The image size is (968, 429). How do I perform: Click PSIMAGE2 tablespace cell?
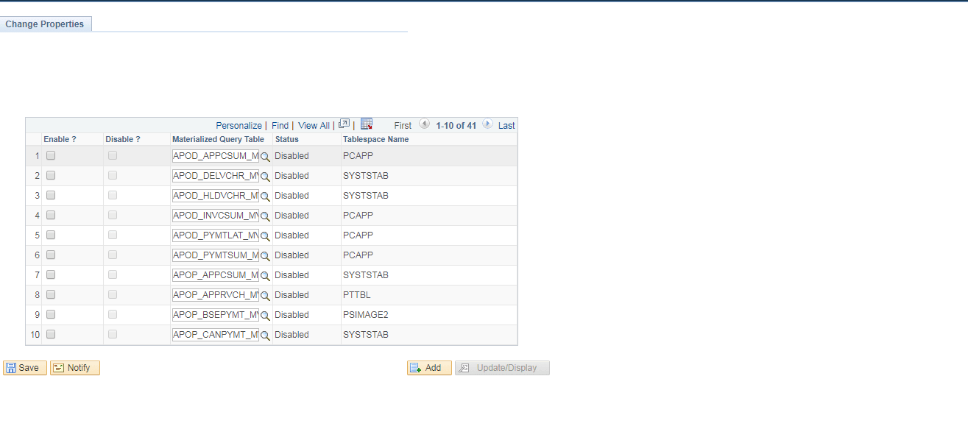click(x=365, y=315)
